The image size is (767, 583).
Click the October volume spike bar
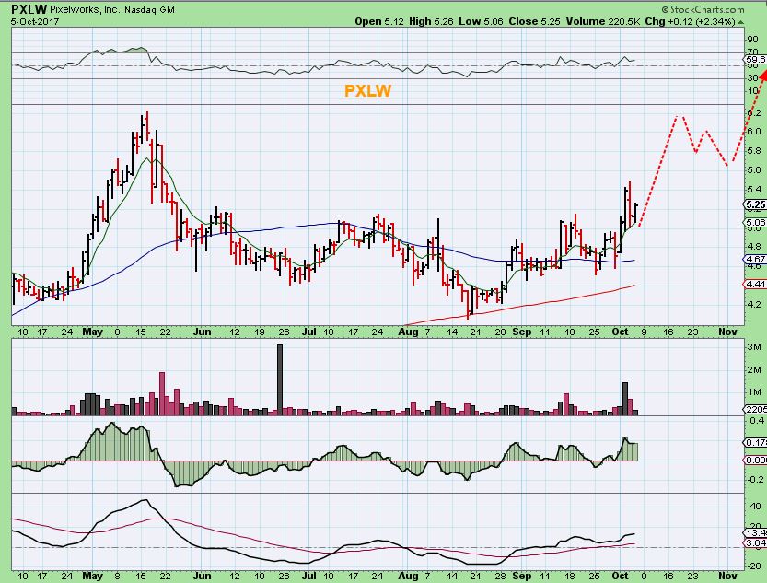[x=625, y=399]
